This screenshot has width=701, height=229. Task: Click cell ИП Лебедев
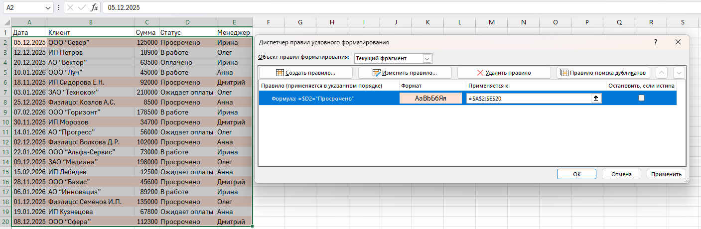click(91, 172)
